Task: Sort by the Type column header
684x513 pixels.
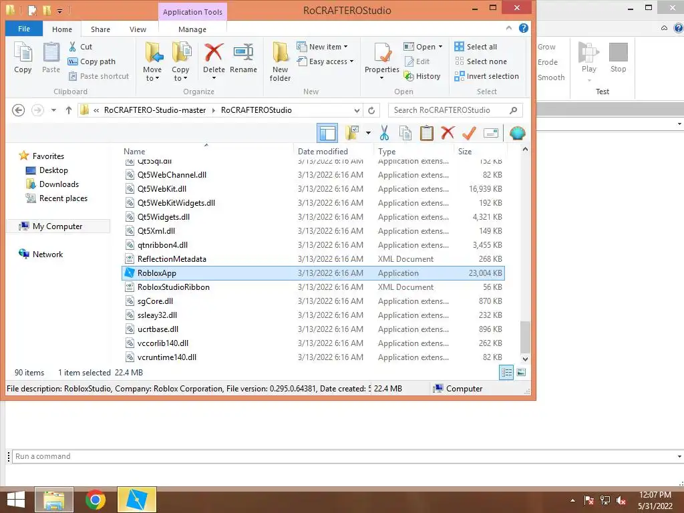Action: pyautogui.click(x=413, y=152)
